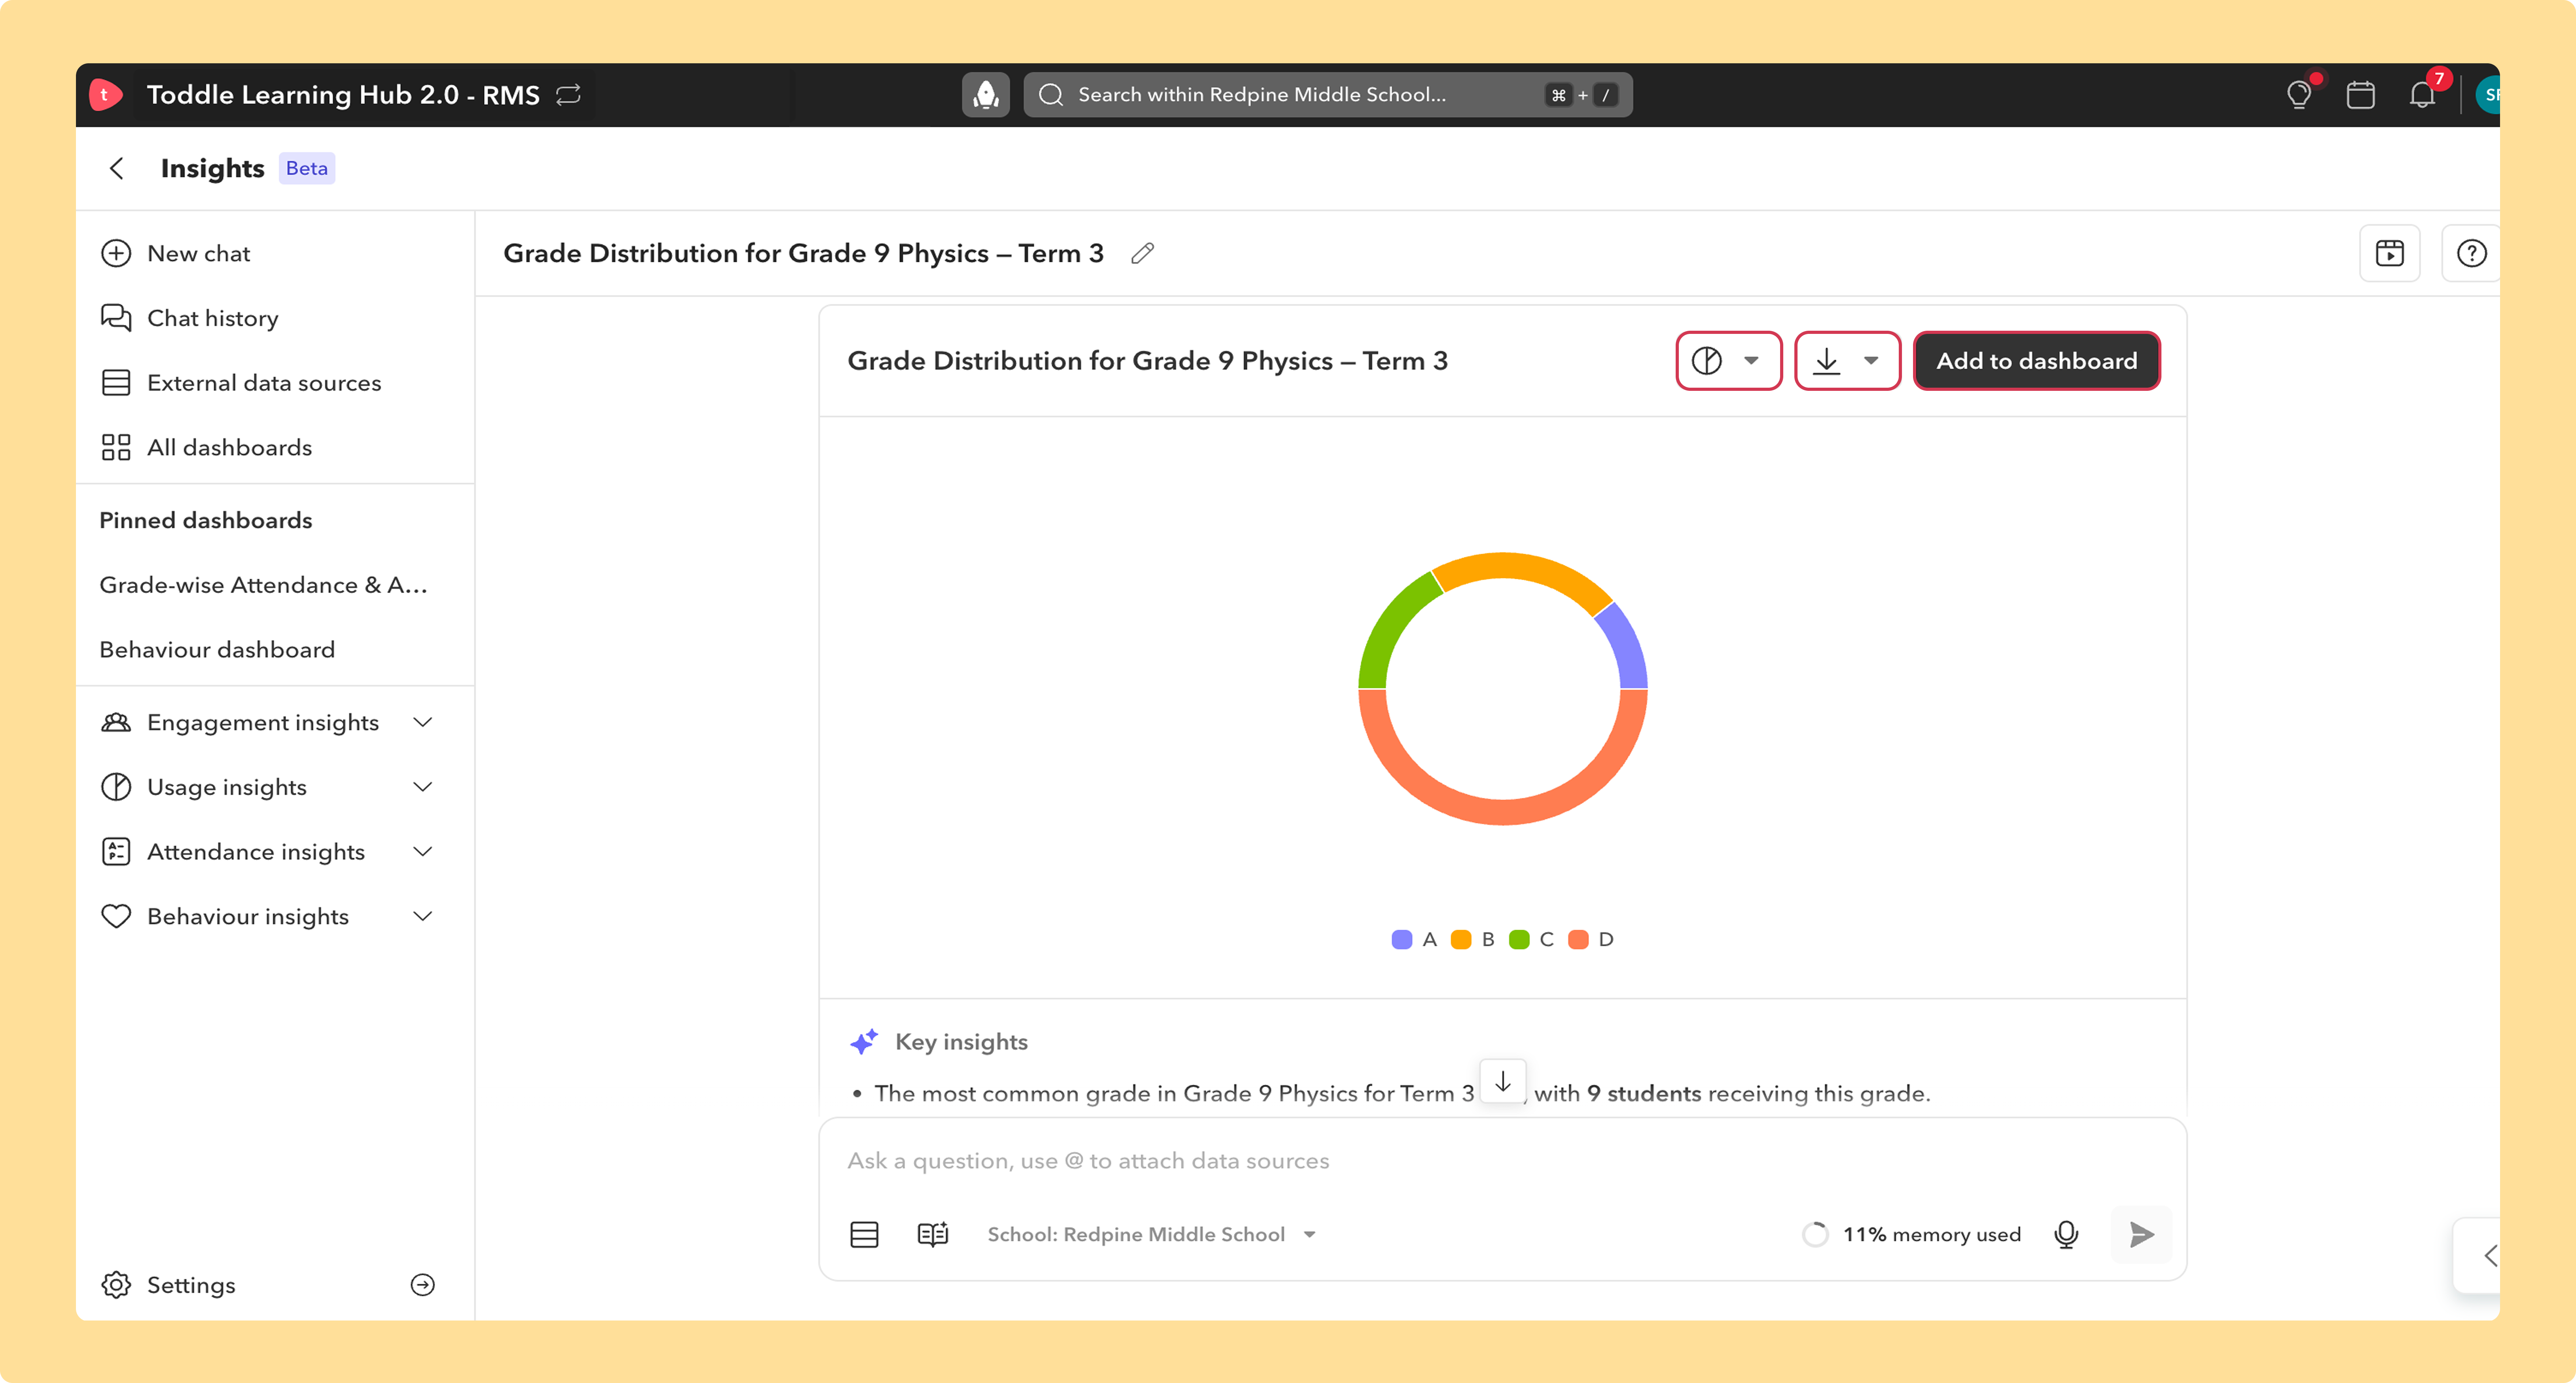Click the Attendance insights icon
Screen dimensions: 2576x1383
point(116,852)
